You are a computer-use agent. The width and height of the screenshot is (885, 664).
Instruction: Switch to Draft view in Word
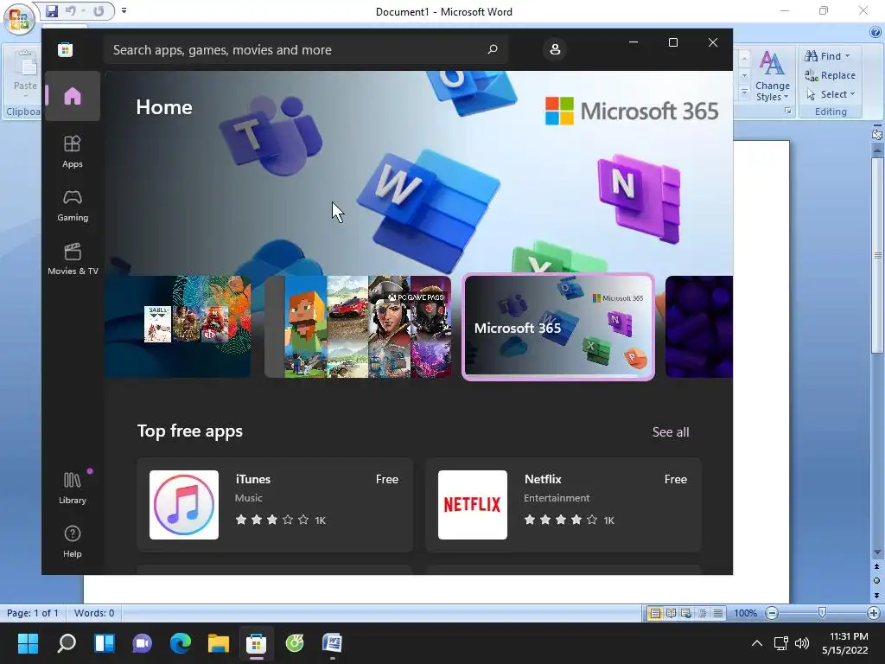click(x=718, y=613)
